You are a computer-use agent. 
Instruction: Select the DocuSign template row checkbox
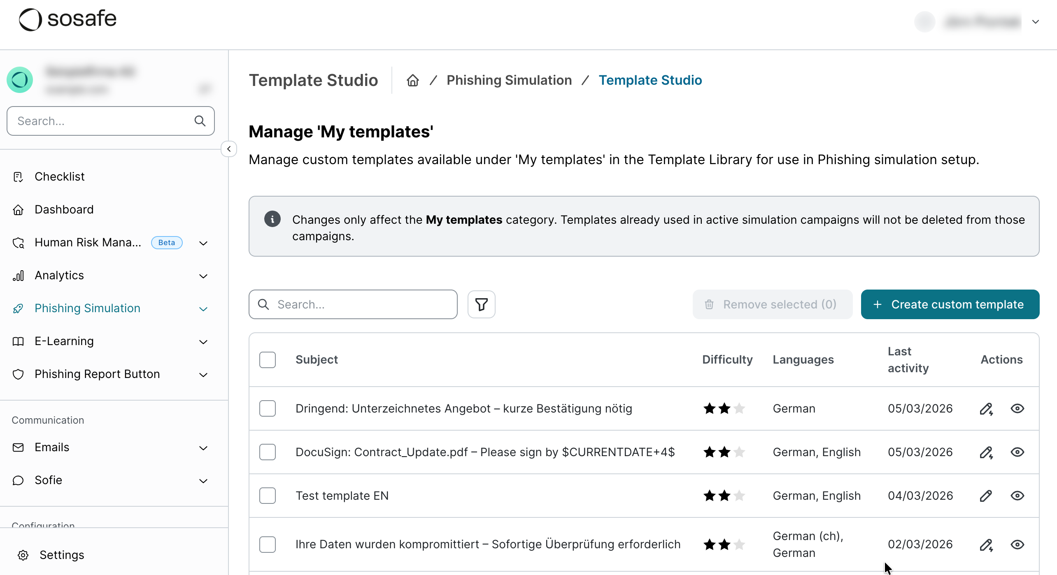(x=268, y=452)
